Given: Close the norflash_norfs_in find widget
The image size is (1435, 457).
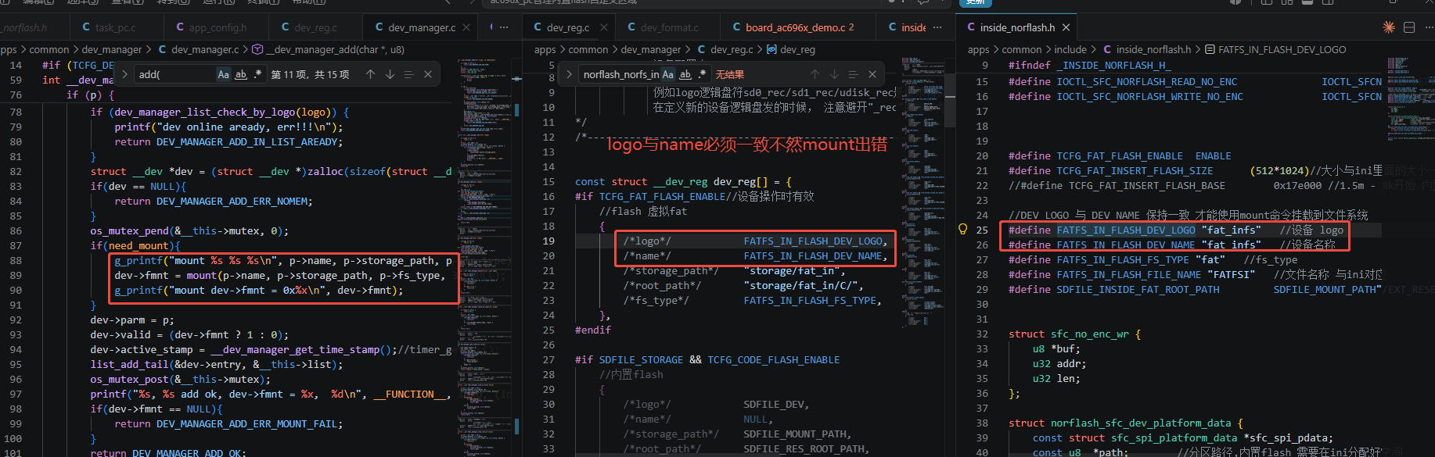Looking at the screenshot, I should (x=872, y=74).
